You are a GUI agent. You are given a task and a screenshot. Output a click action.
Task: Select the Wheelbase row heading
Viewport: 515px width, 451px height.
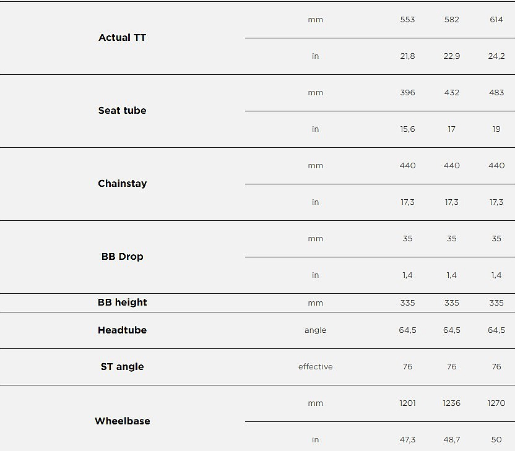[x=122, y=421]
